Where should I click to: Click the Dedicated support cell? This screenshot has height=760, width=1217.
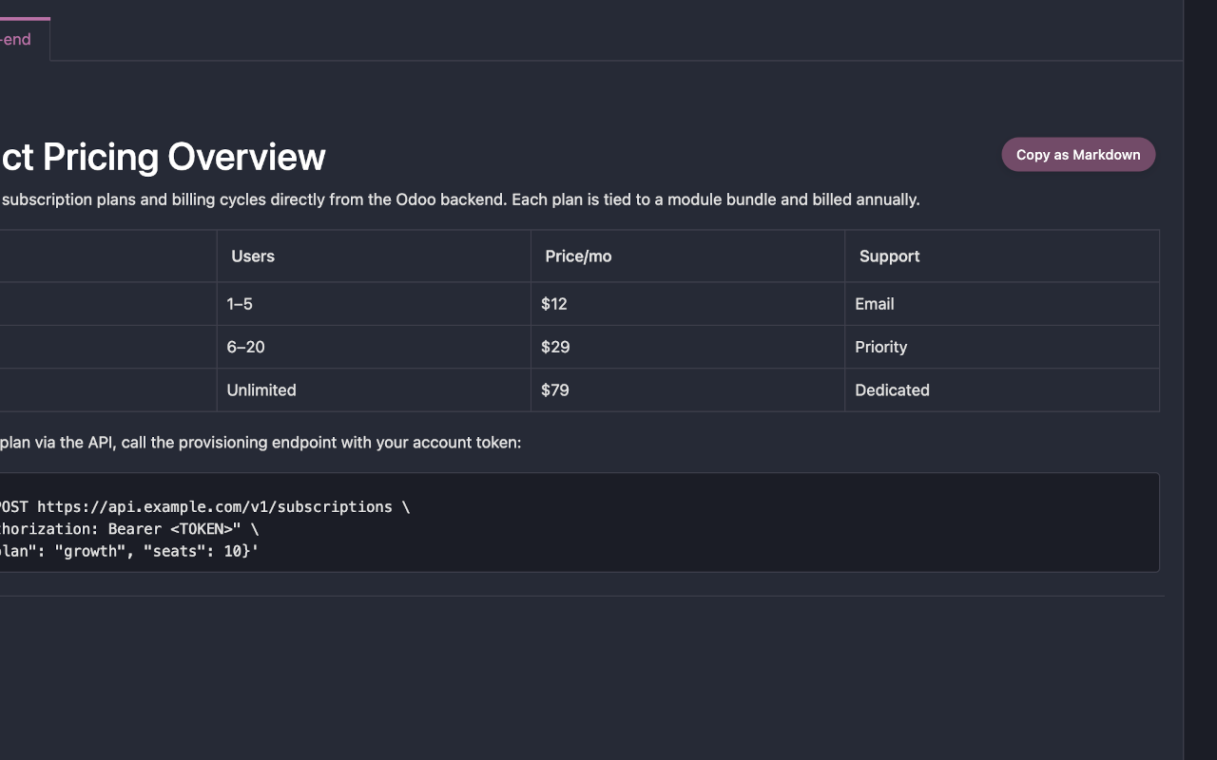1002,390
